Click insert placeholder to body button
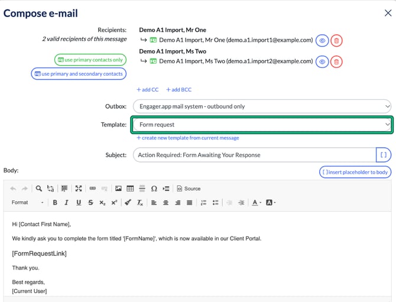 pos(355,172)
